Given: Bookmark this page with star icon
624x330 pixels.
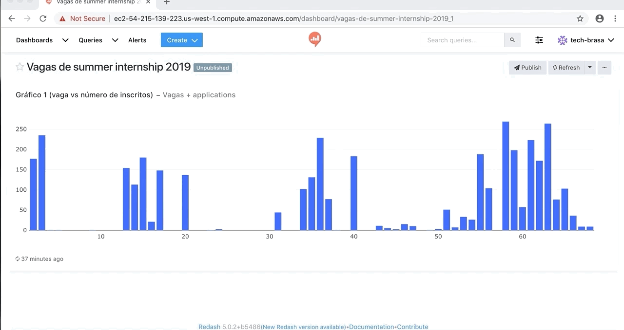Looking at the screenshot, I should pos(580,18).
